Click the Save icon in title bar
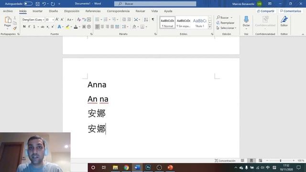The height and width of the screenshot is (172, 306). (x=38, y=4)
